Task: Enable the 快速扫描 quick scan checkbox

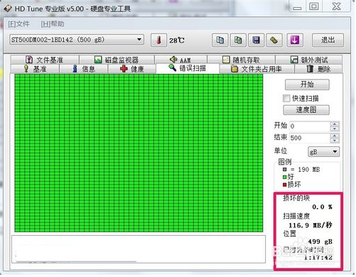Action: 286,98
